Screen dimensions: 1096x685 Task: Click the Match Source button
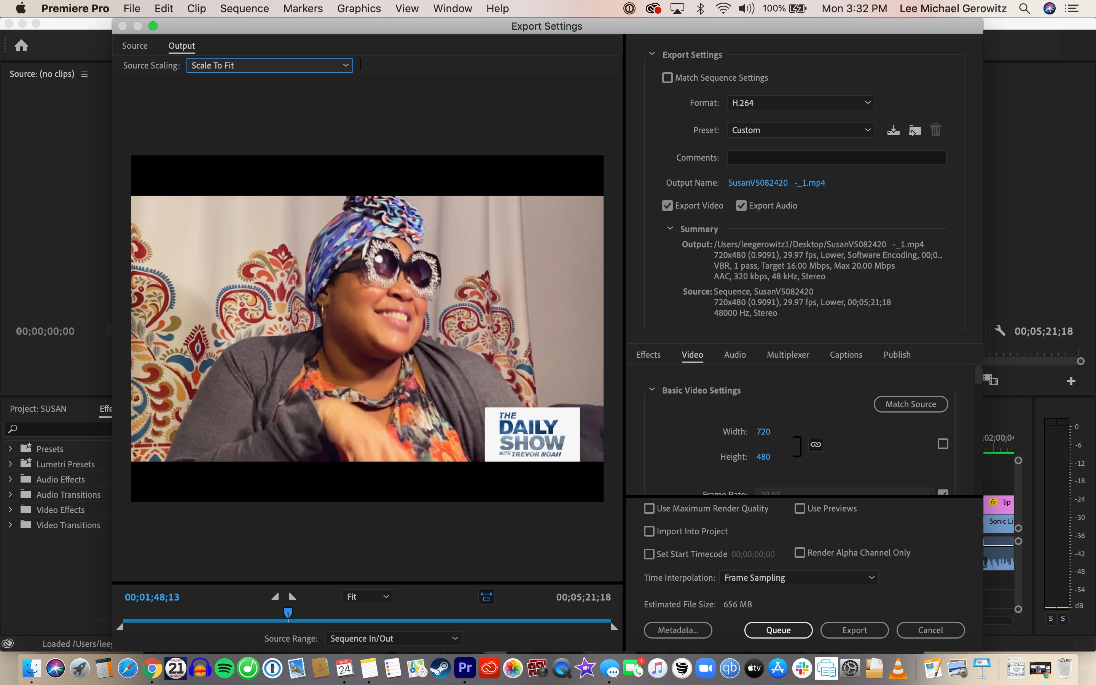click(910, 404)
